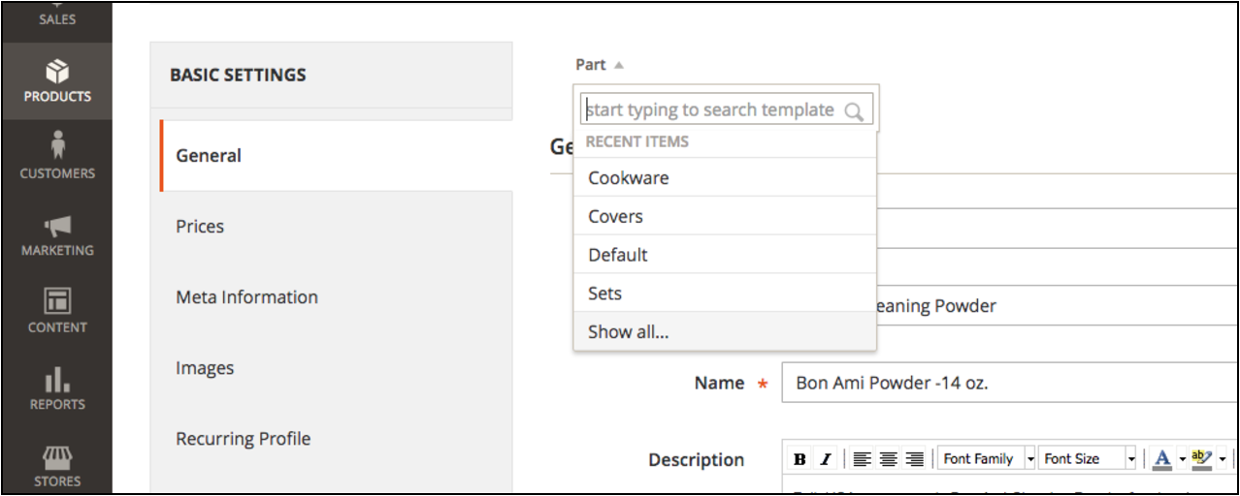This screenshot has width=1240, height=496.
Task: Align description text to the right
Action: [914, 459]
